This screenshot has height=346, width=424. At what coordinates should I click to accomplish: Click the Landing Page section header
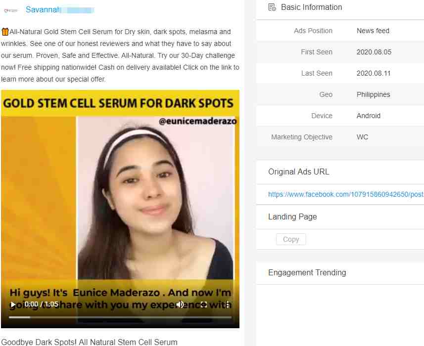pos(292,216)
